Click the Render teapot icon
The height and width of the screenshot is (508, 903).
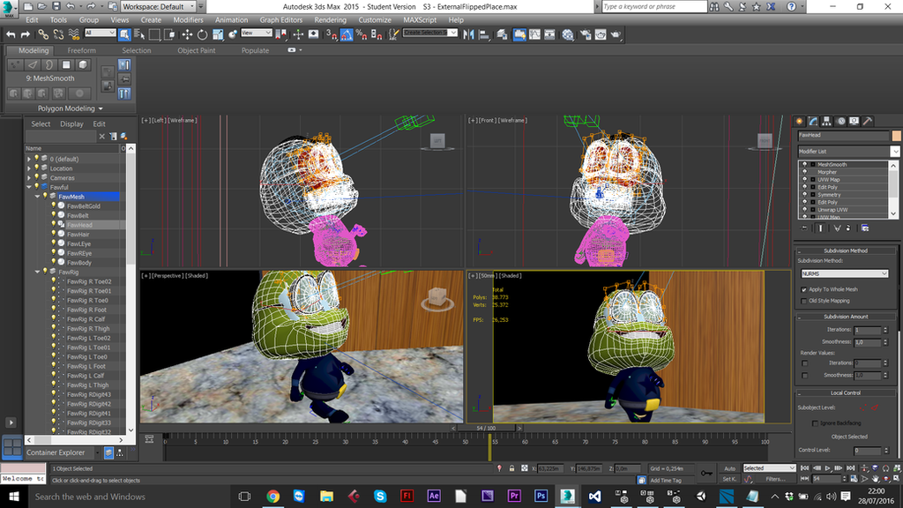click(x=616, y=34)
